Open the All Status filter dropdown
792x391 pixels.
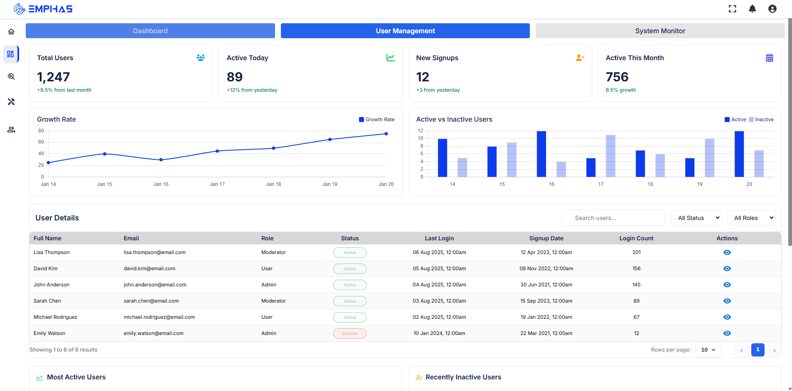(696, 218)
